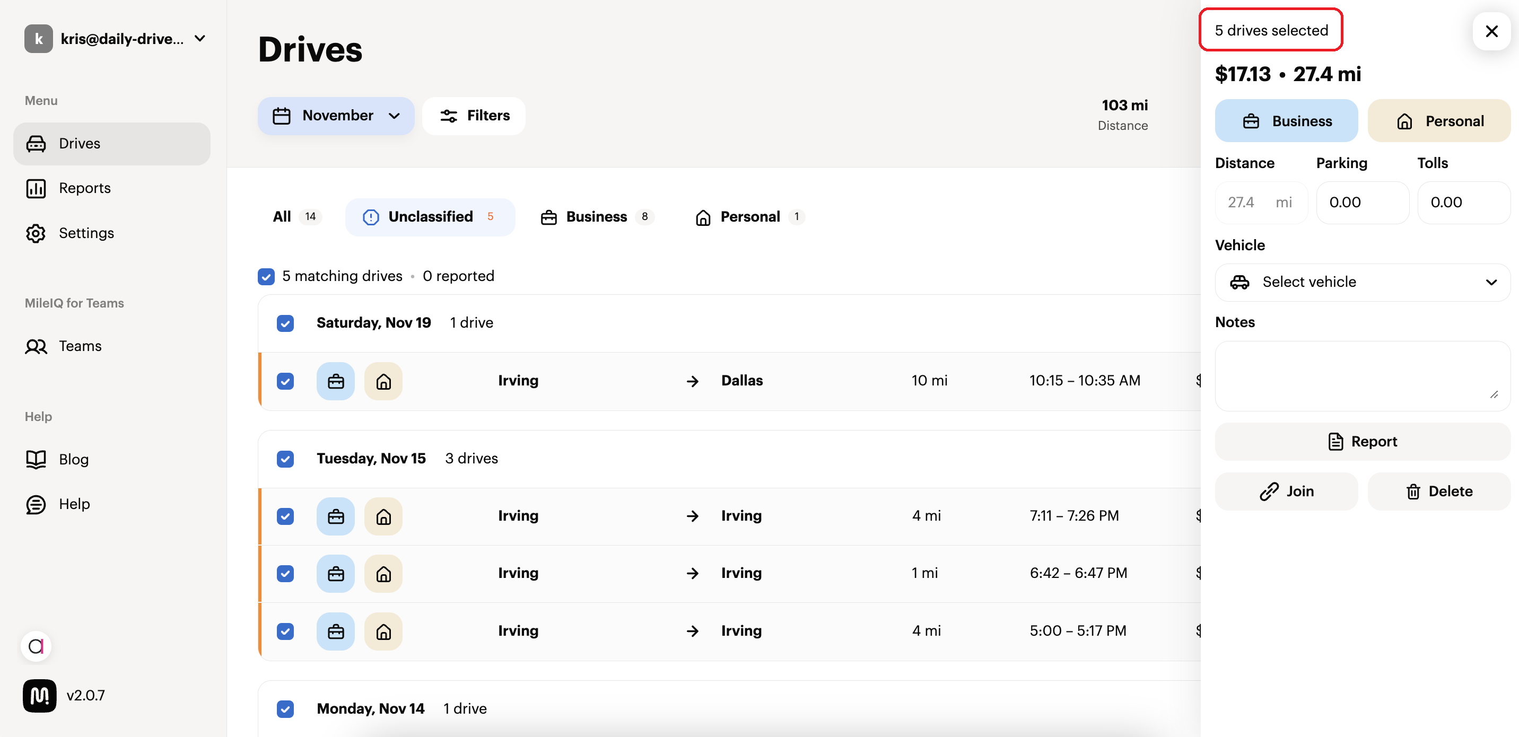Go to Teams in sidebar

click(x=80, y=346)
